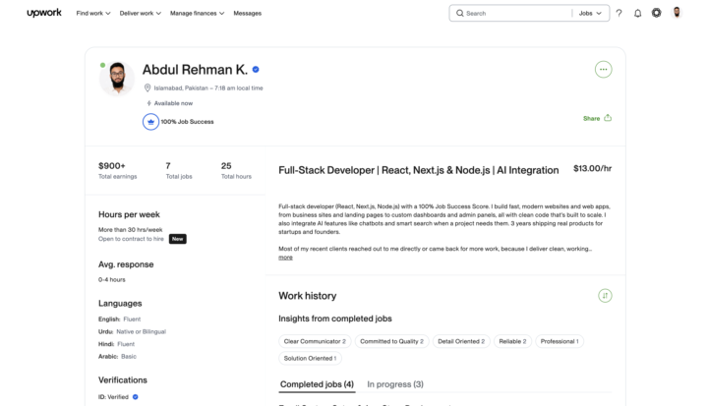Open the Jobs search category dropdown
The height and width of the screenshot is (406, 708).
(590, 14)
